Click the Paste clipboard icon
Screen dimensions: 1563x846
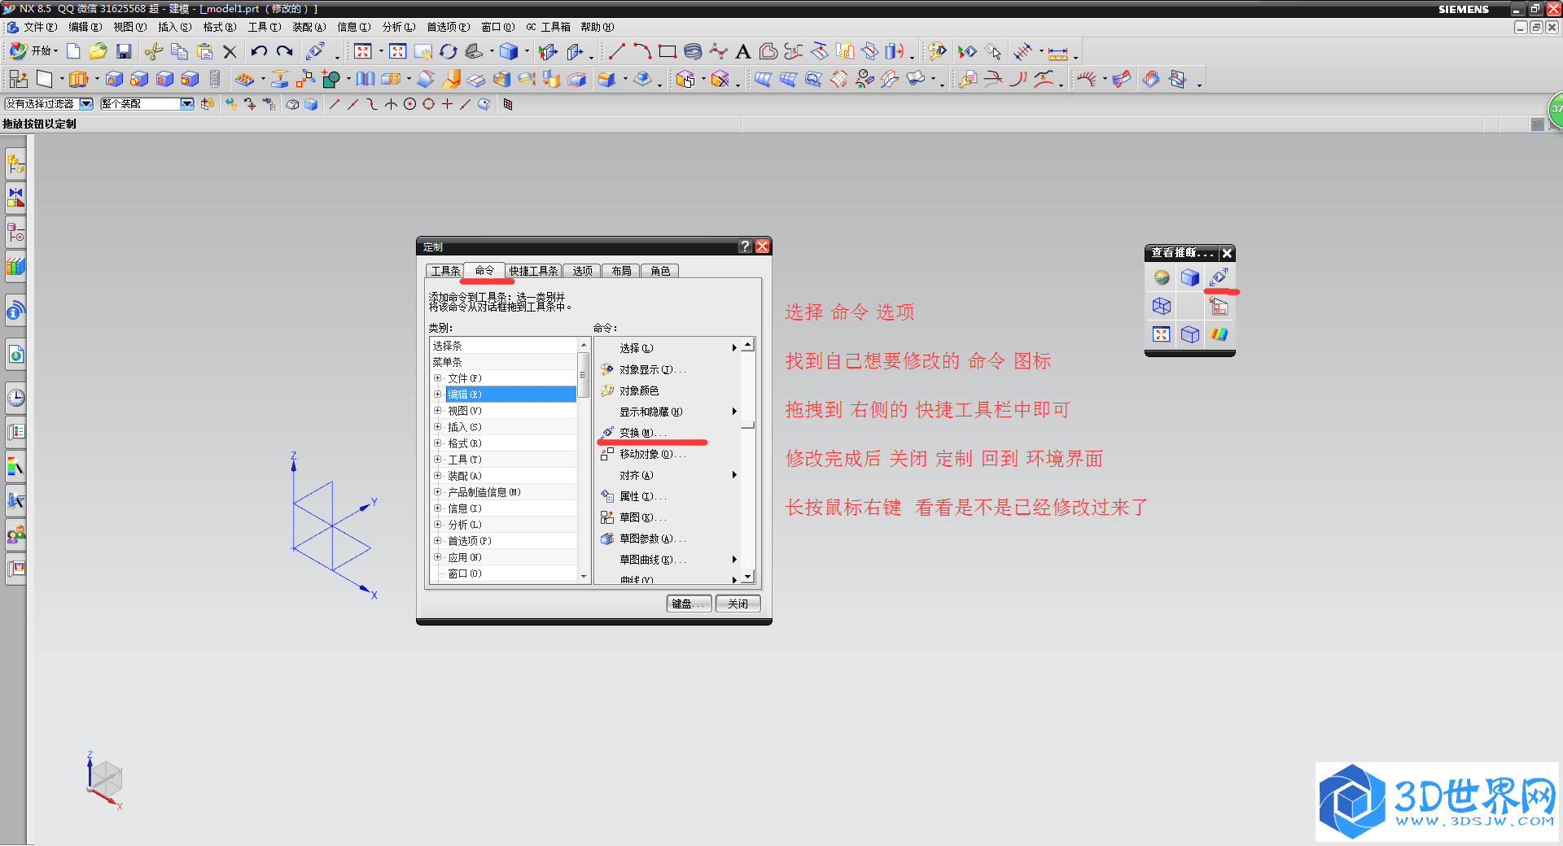tap(204, 52)
